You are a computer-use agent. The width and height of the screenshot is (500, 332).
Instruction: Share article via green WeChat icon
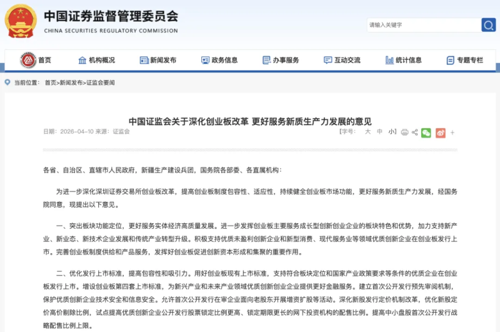pyautogui.click(x=426, y=133)
